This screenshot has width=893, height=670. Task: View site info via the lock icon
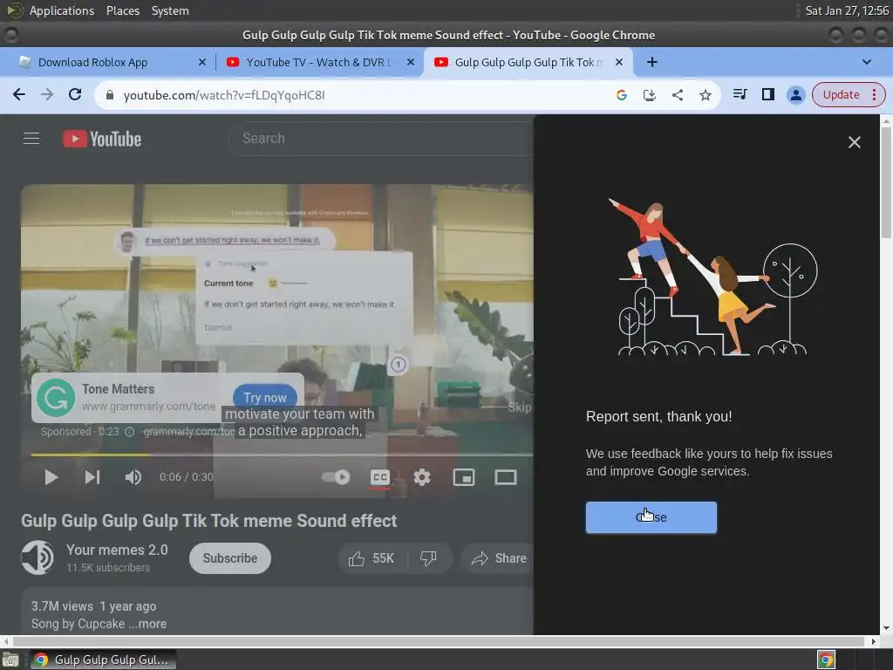click(x=109, y=95)
